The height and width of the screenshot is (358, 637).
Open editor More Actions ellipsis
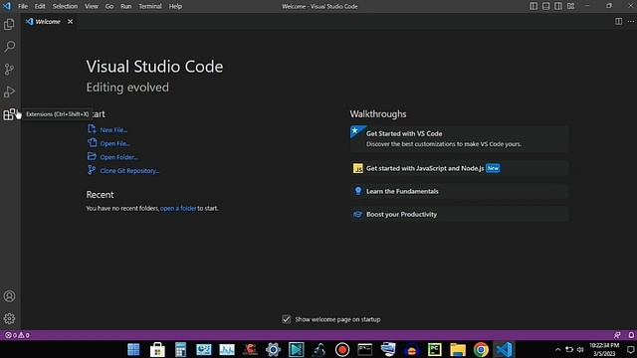tap(631, 21)
